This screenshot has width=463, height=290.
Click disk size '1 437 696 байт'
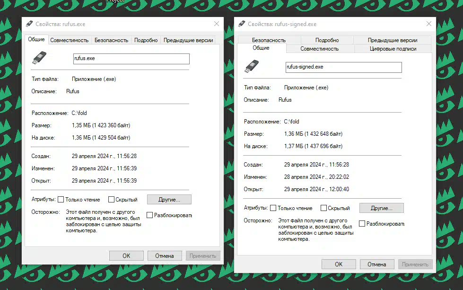click(x=323, y=146)
